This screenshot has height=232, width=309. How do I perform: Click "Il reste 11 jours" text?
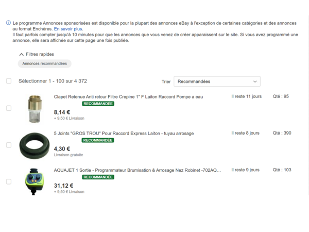coord(247,96)
